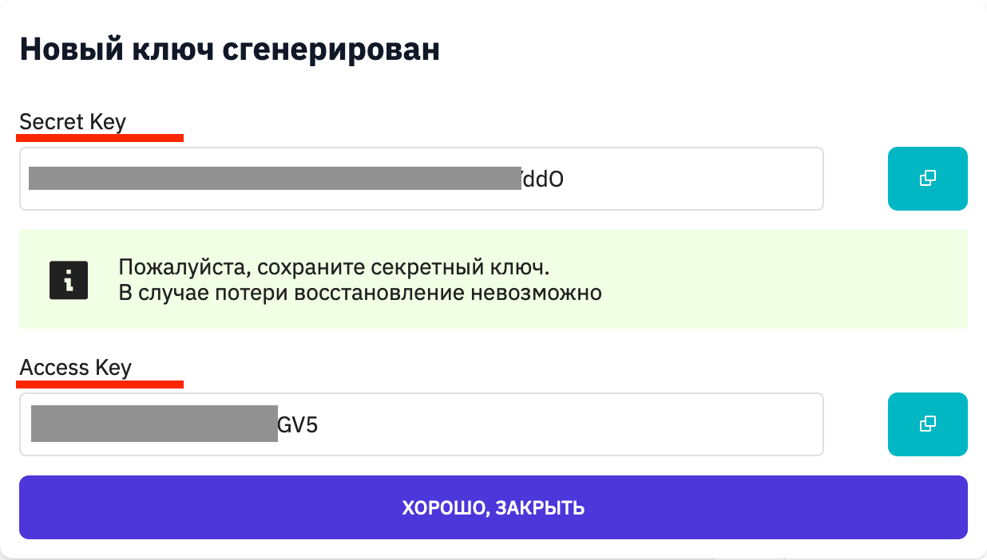Click the visible GV5 ending of access key

298,424
